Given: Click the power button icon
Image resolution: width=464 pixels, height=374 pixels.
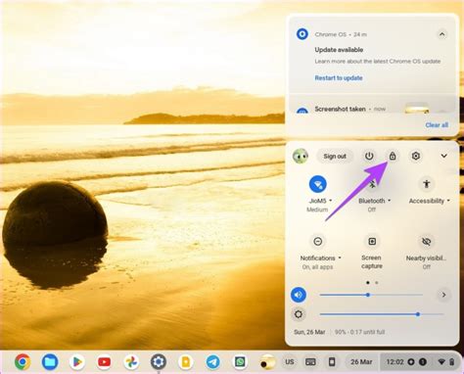Looking at the screenshot, I should (x=369, y=156).
